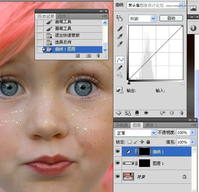The width and height of the screenshot is (199, 192).
Task: Create new document from history state
Action: pyautogui.click(x=77, y=56)
